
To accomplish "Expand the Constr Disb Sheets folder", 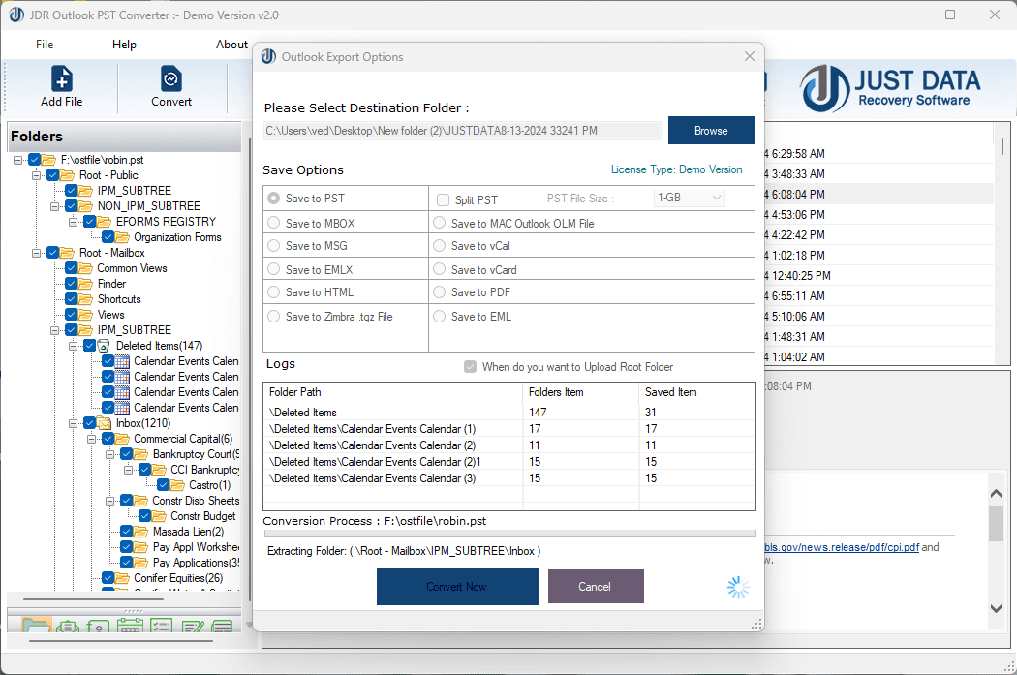I will point(109,500).
